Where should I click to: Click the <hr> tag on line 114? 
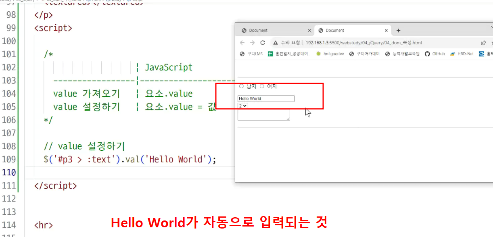[x=44, y=225]
